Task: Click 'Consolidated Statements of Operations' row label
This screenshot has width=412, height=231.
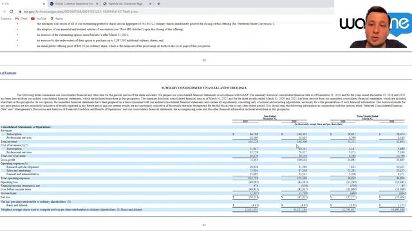Action: (26, 127)
